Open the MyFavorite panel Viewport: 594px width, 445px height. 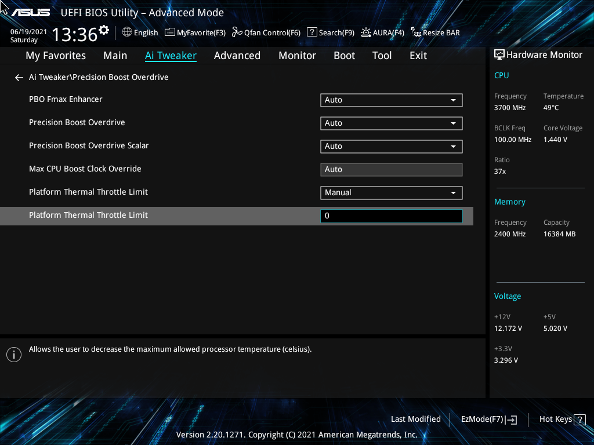click(x=195, y=32)
